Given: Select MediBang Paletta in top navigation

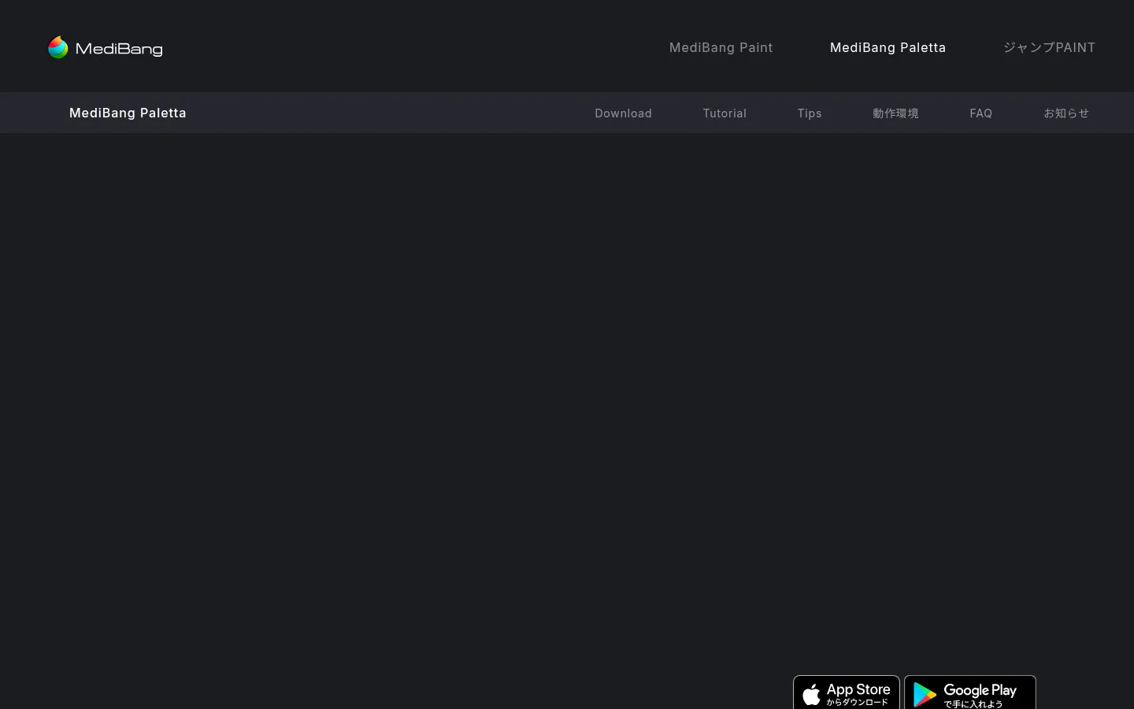Looking at the screenshot, I should [x=888, y=47].
